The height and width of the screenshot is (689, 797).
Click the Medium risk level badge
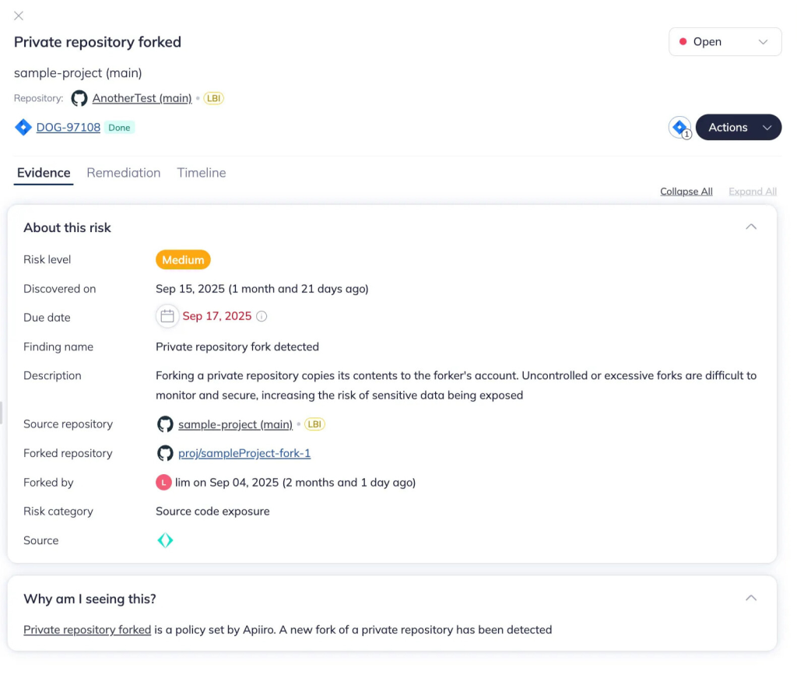tap(183, 260)
